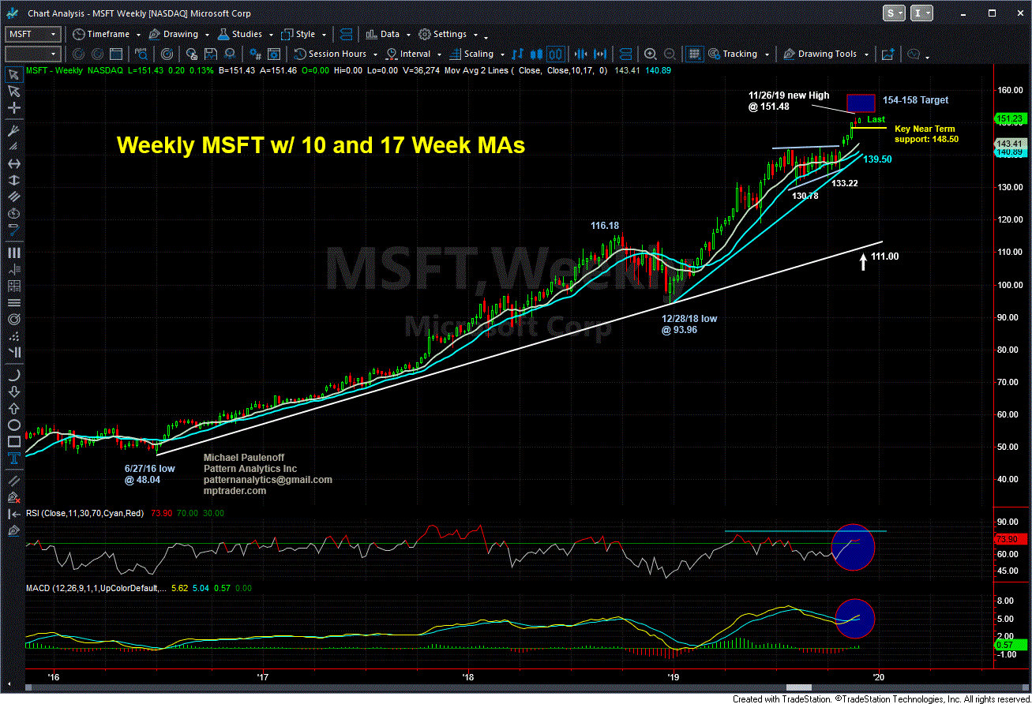The height and width of the screenshot is (704, 1032).
Task: Toggle the chart grid button
Action: tap(694, 54)
